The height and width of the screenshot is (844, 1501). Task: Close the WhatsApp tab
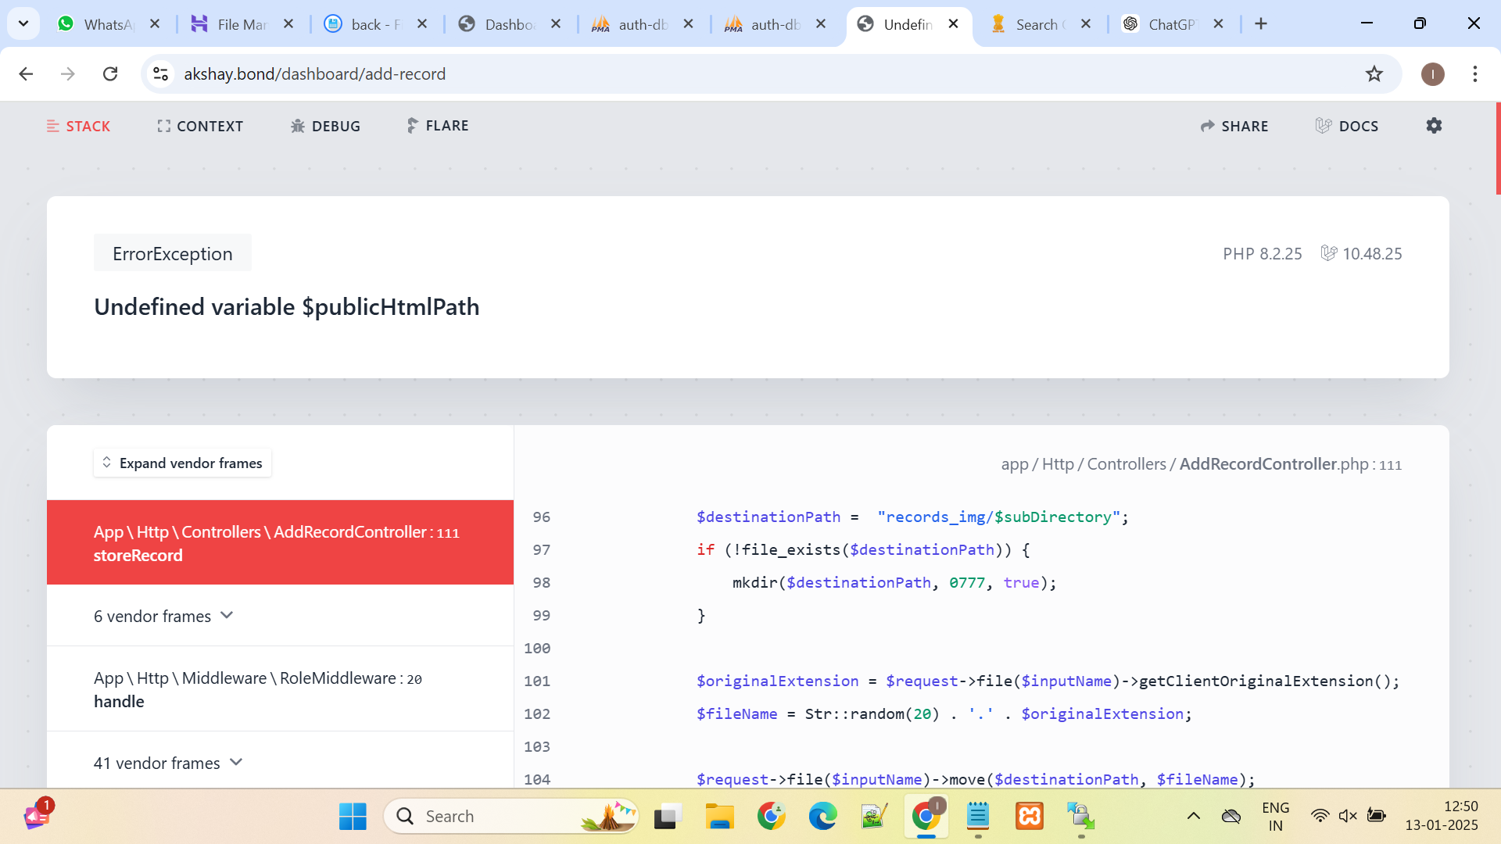tap(155, 24)
